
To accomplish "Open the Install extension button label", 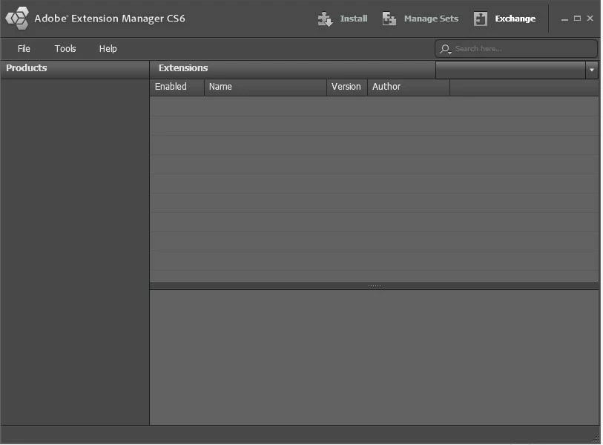I will point(353,19).
